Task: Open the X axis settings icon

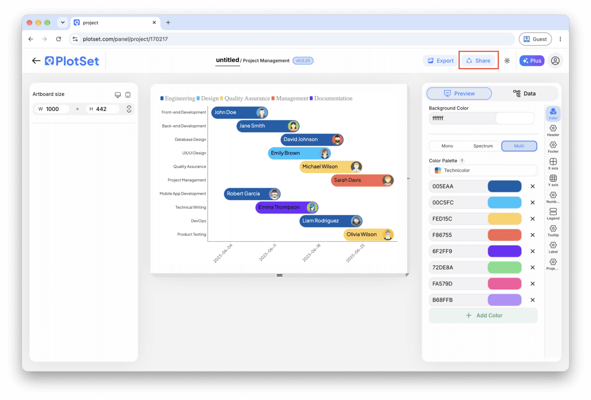Action: [553, 164]
